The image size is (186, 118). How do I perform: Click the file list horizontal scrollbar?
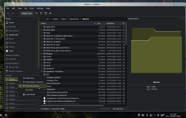pos(72,105)
